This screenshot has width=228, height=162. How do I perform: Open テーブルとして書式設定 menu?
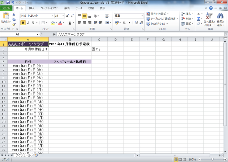(x=162, y=19)
